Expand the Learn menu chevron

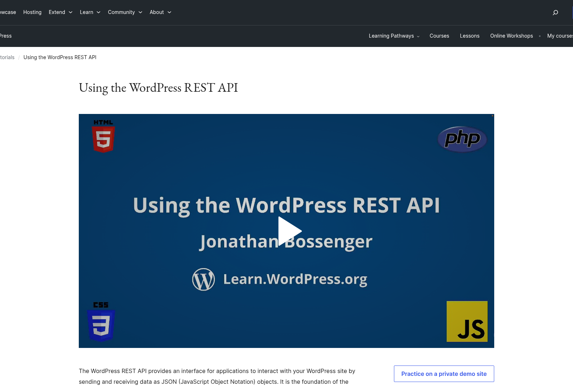click(x=98, y=12)
